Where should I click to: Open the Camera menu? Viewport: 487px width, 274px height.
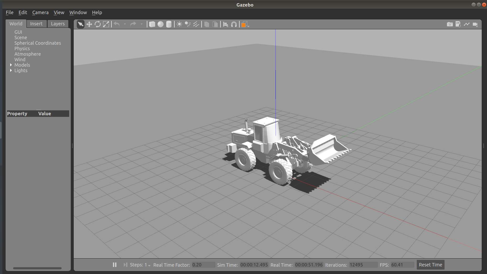click(x=40, y=12)
